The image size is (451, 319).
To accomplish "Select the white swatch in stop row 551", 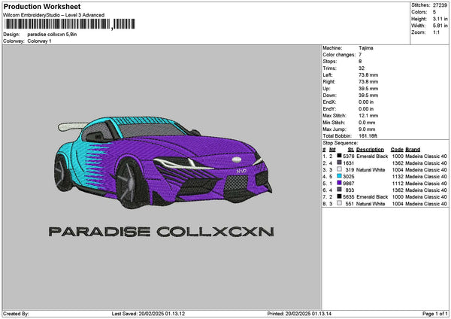I will 340,204.
